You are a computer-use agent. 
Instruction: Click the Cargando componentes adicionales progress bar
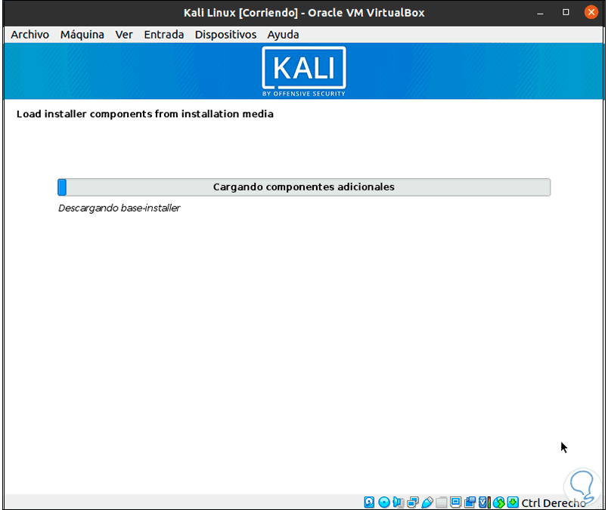pyautogui.click(x=304, y=187)
